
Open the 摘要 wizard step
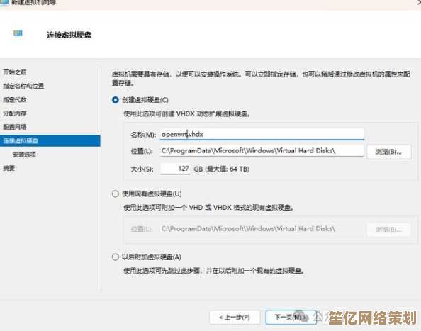click(x=9, y=168)
